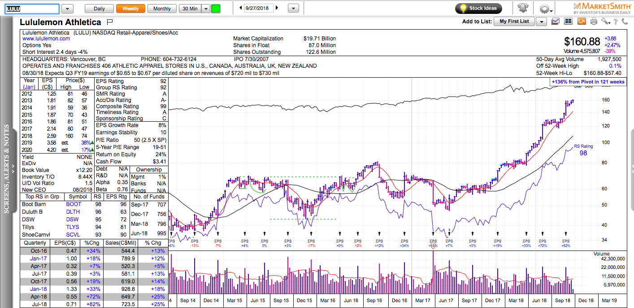Viewport: 634px width, 308px height.
Task: Click the Timeliness Rating row
Action: tap(131, 113)
